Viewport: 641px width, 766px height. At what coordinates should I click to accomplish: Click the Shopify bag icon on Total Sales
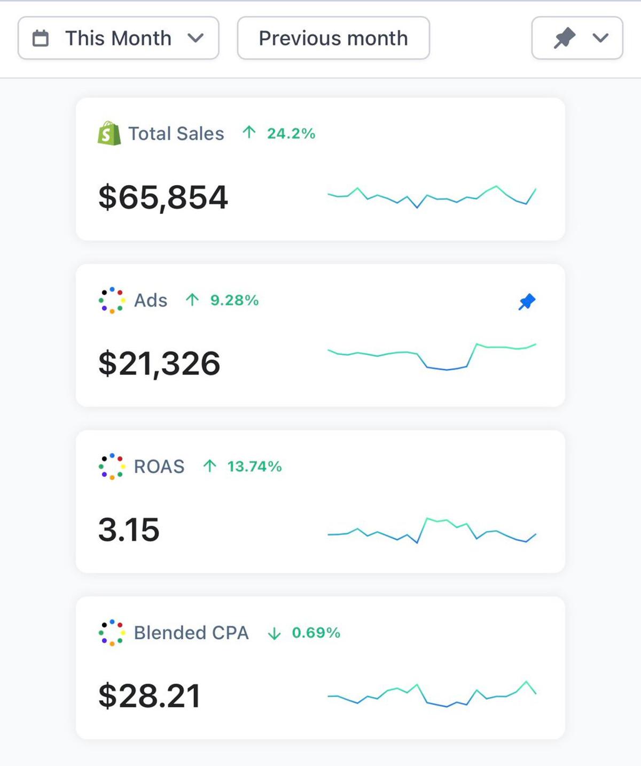(109, 133)
